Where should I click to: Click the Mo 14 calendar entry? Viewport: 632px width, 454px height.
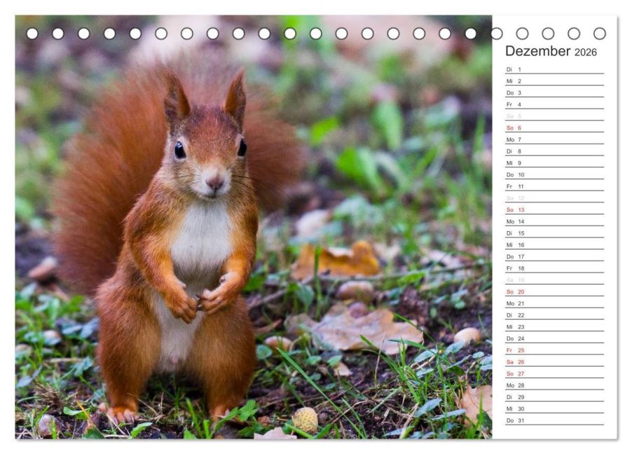[x=555, y=221]
